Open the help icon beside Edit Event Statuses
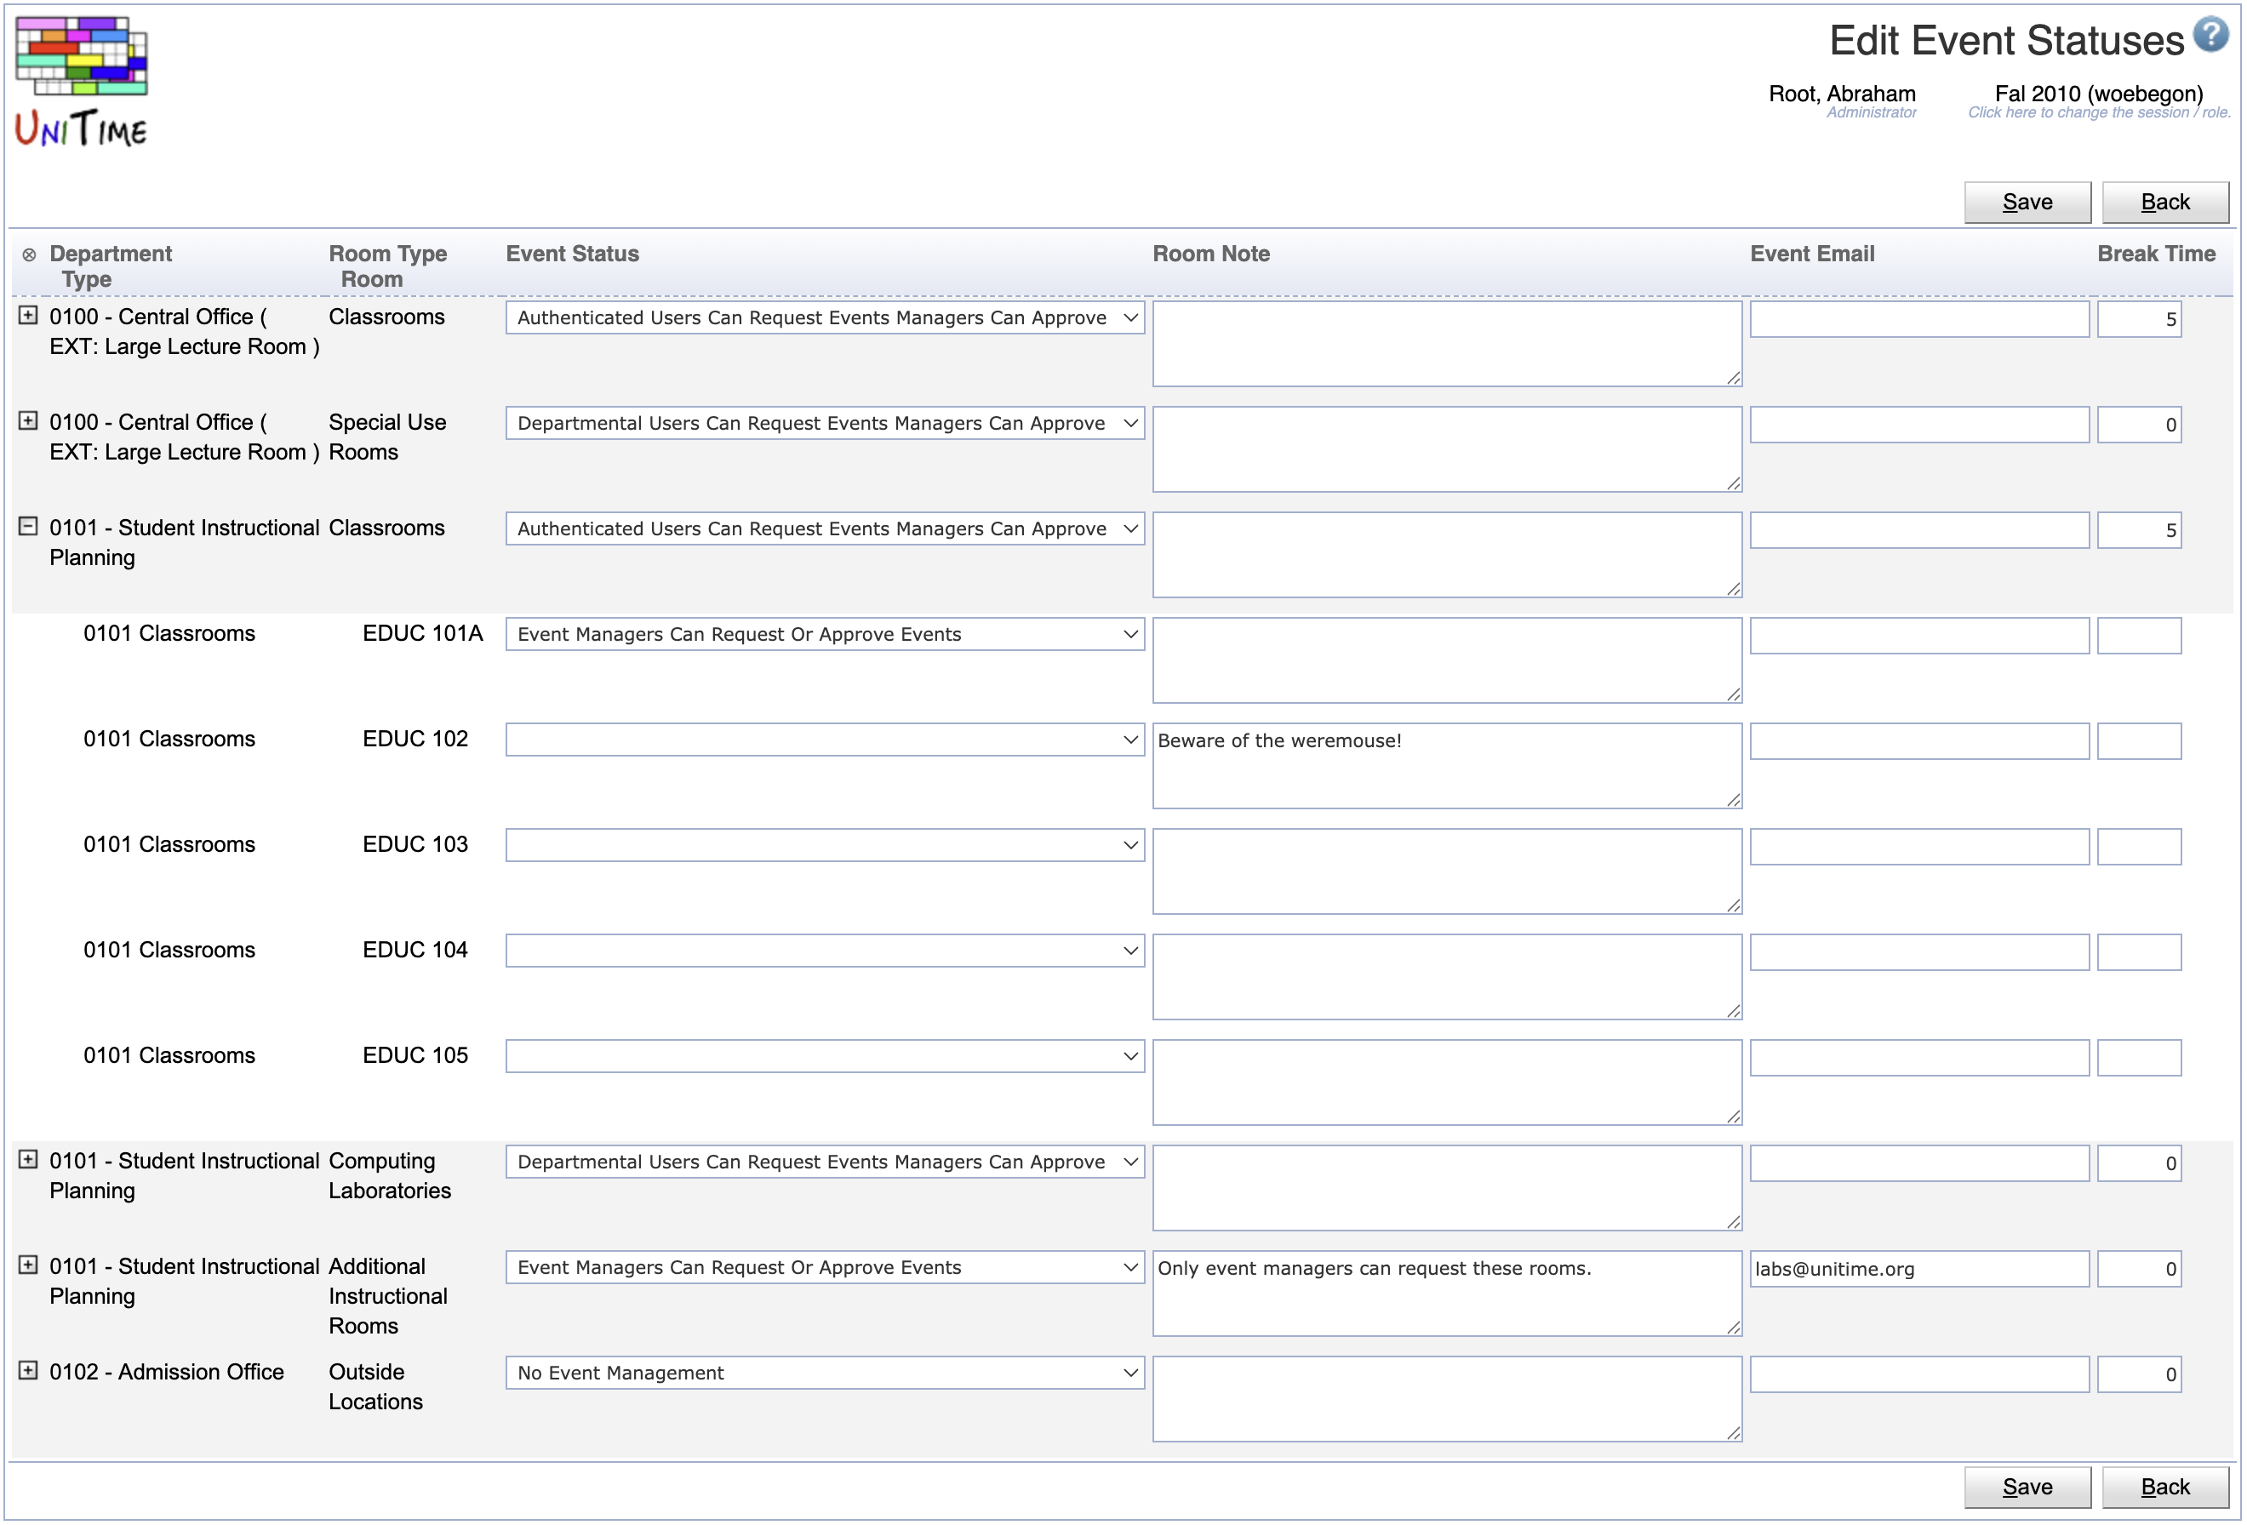This screenshot has height=1525, width=2247. coord(2210,35)
